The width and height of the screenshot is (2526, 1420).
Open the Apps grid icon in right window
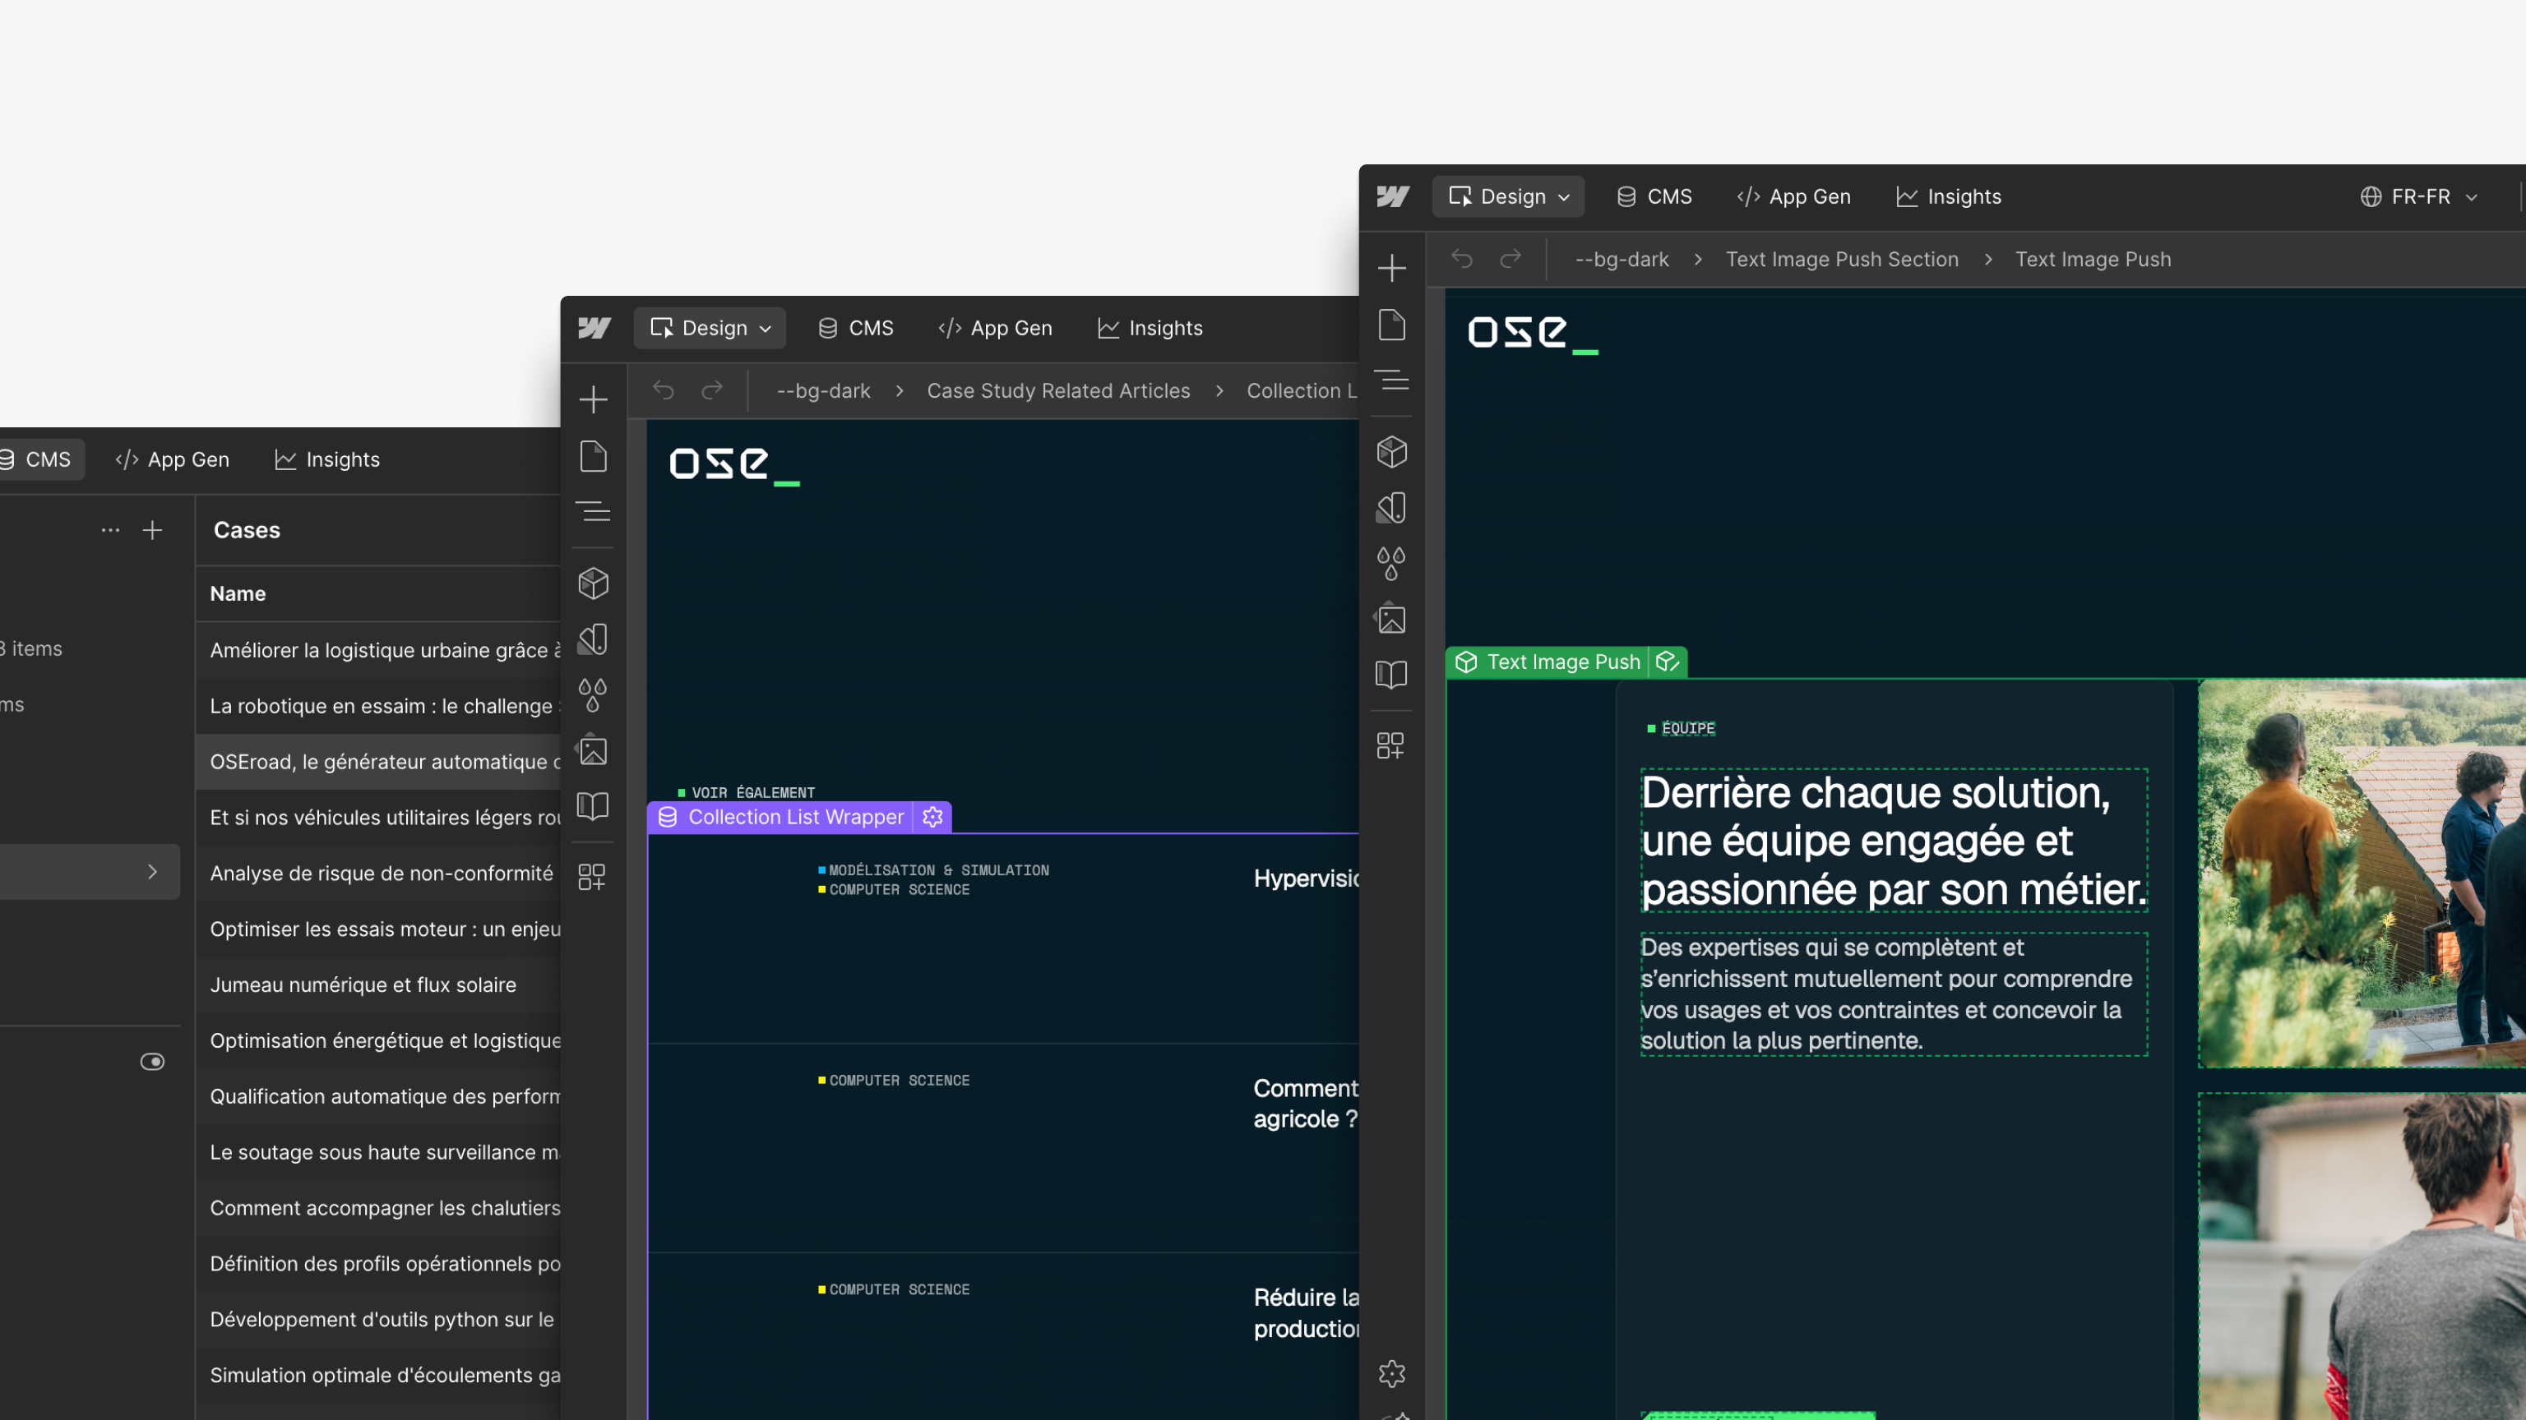tap(1390, 746)
